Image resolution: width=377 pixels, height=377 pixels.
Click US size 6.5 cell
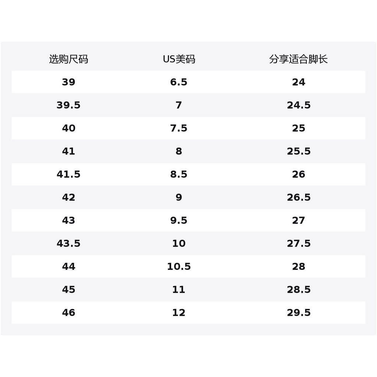(x=179, y=82)
